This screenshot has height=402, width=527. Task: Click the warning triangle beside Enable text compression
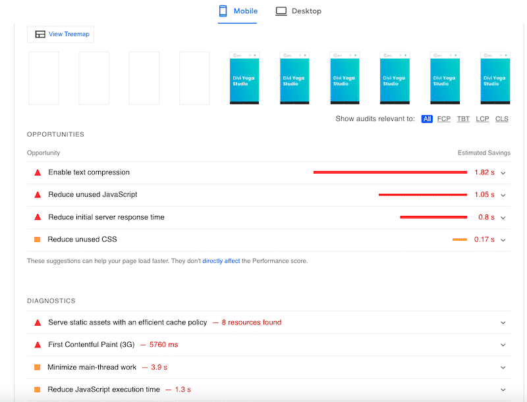point(38,172)
